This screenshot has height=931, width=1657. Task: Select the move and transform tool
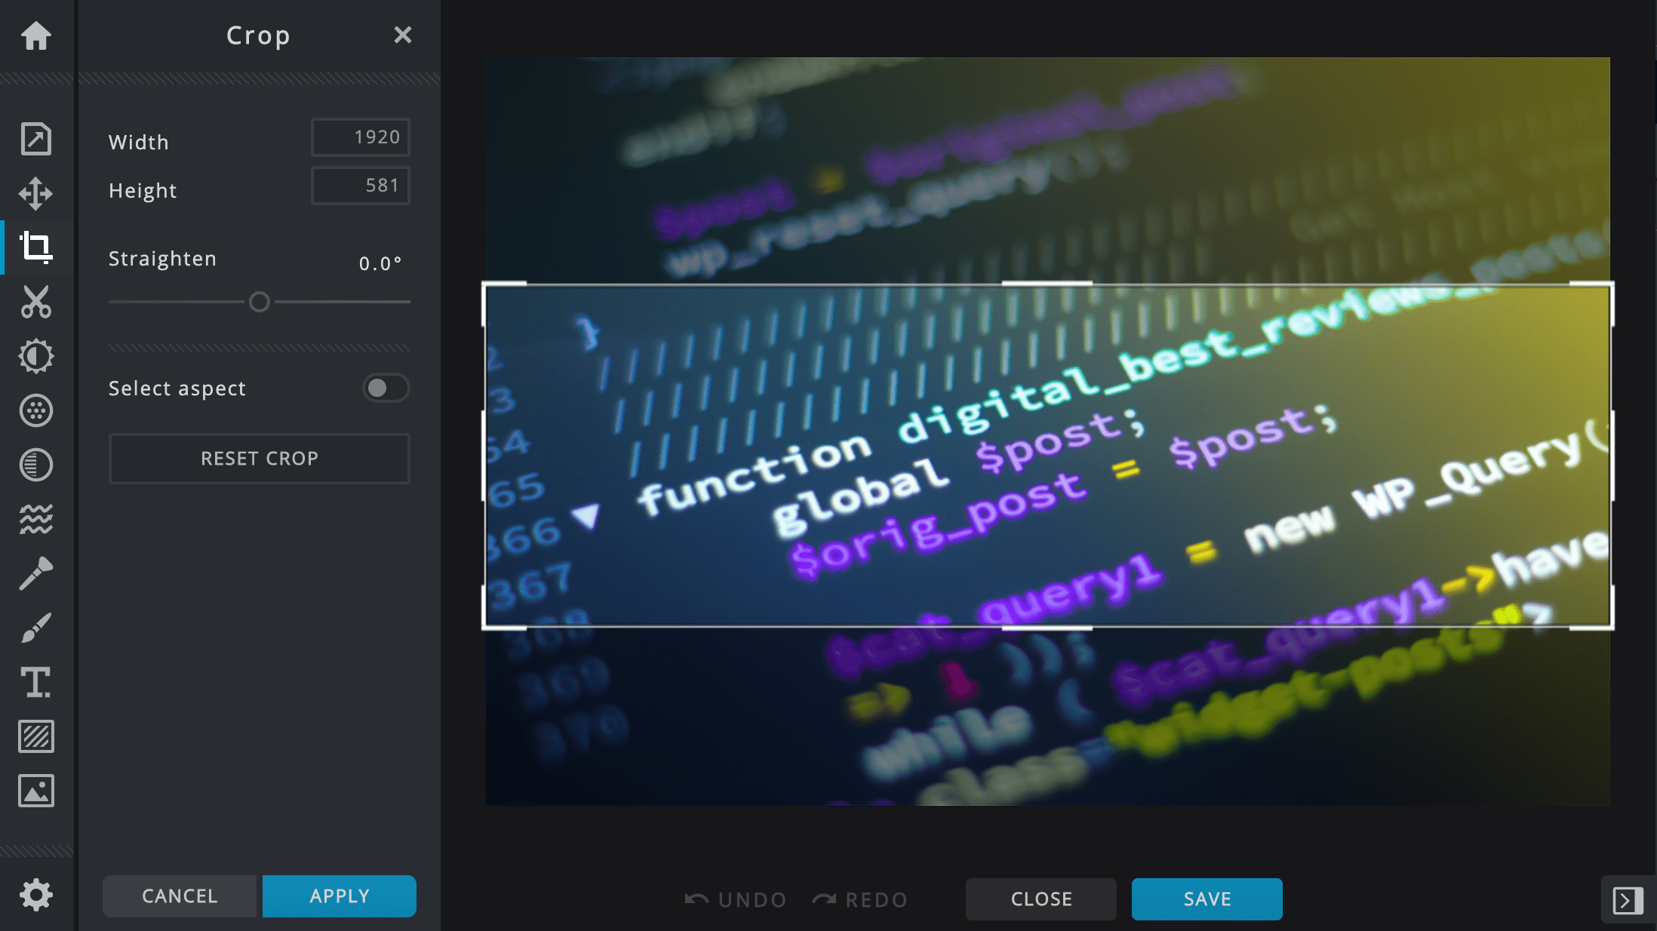coord(35,193)
